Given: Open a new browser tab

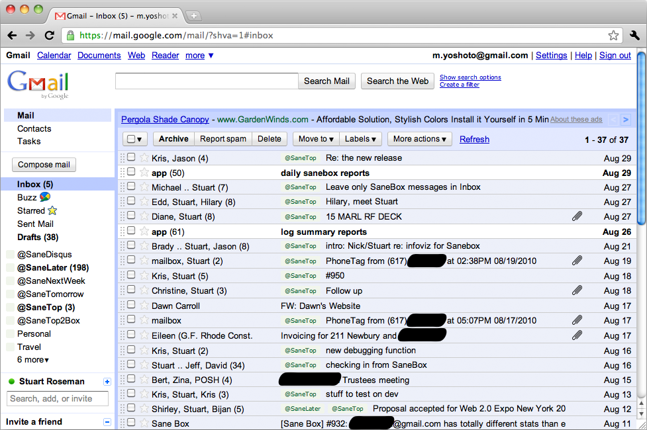Looking at the screenshot, I should 193,16.
